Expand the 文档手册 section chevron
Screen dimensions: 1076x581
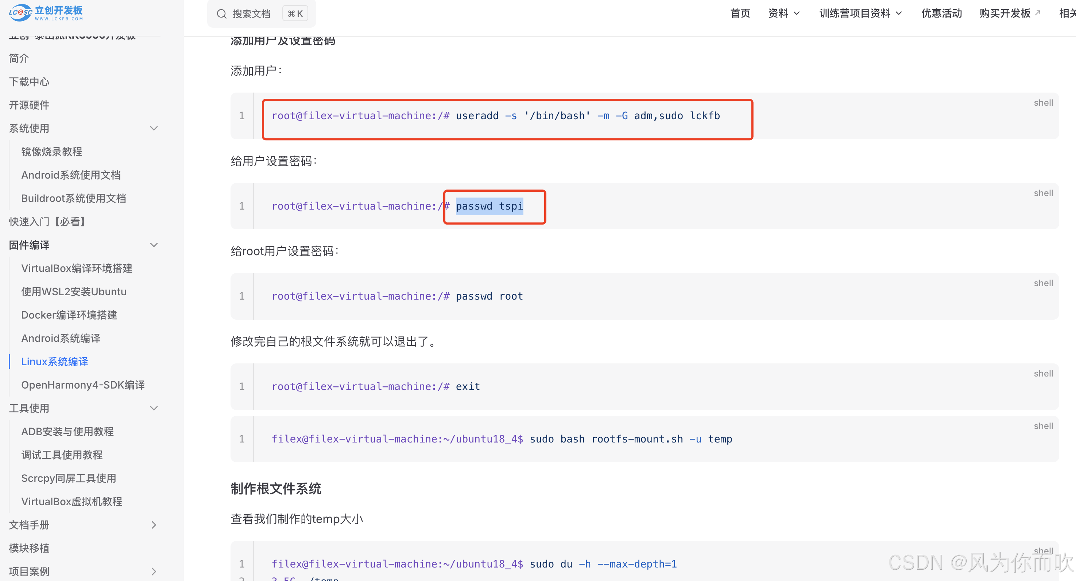click(154, 525)
